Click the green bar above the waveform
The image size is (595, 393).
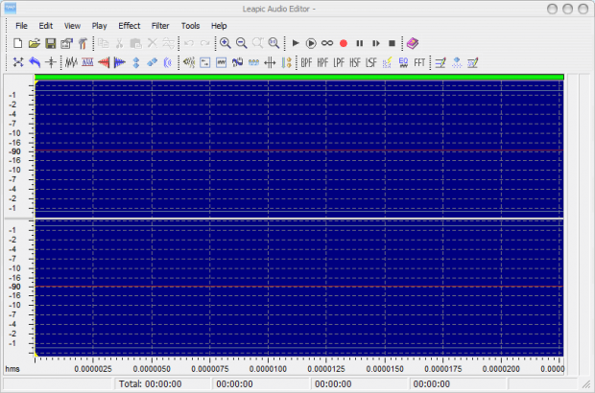click(x=298, y=77)
